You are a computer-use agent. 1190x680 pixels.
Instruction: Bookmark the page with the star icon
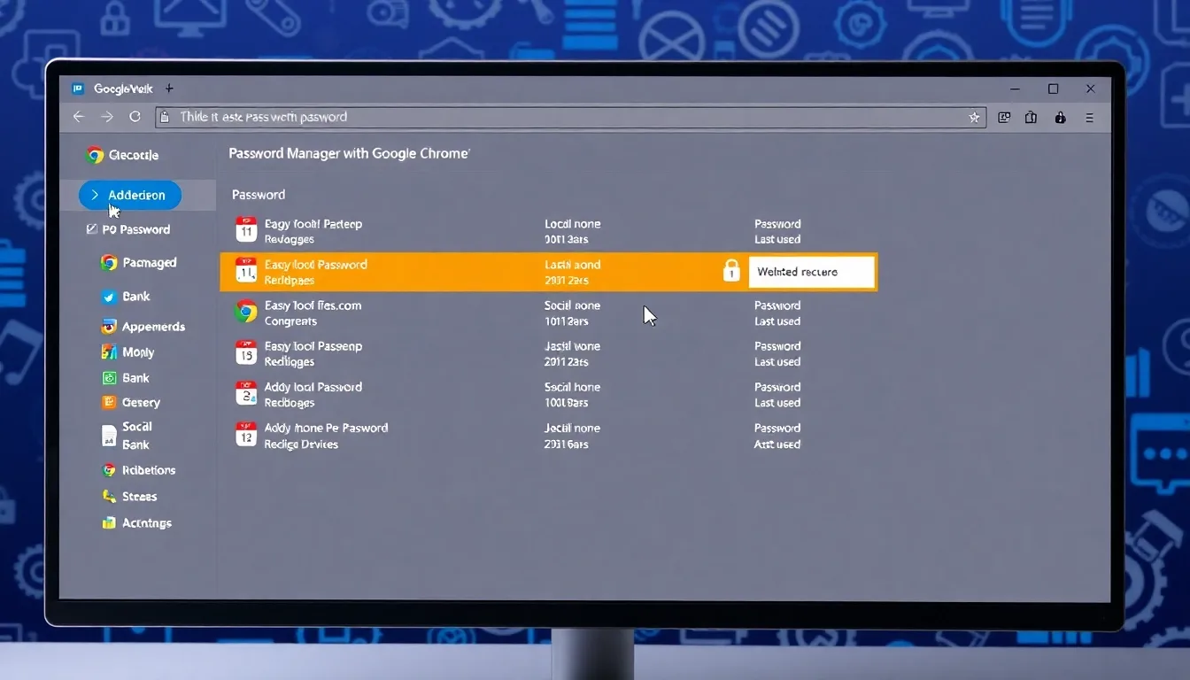tap(974, 117)
